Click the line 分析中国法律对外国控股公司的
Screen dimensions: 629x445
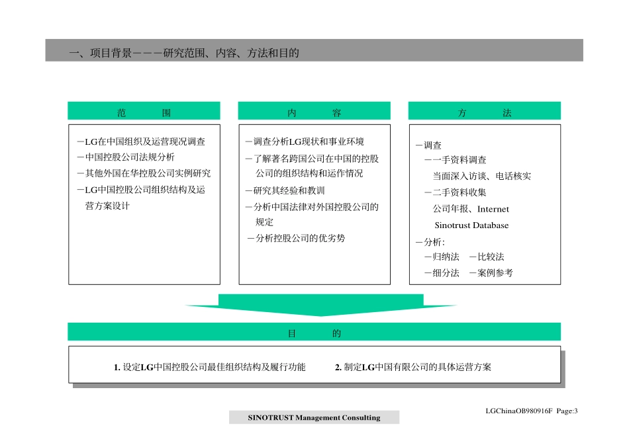pos(312,207)
